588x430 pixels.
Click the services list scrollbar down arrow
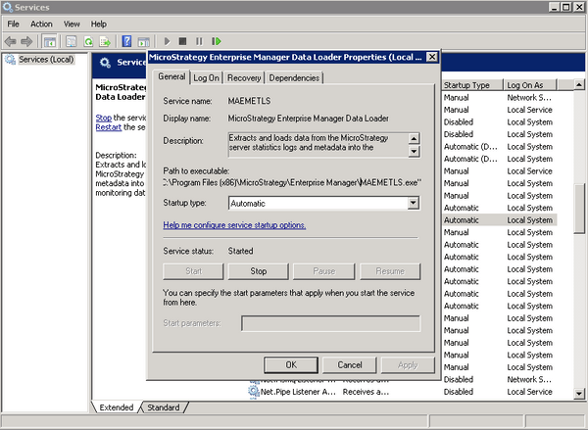tap(579, 393)
